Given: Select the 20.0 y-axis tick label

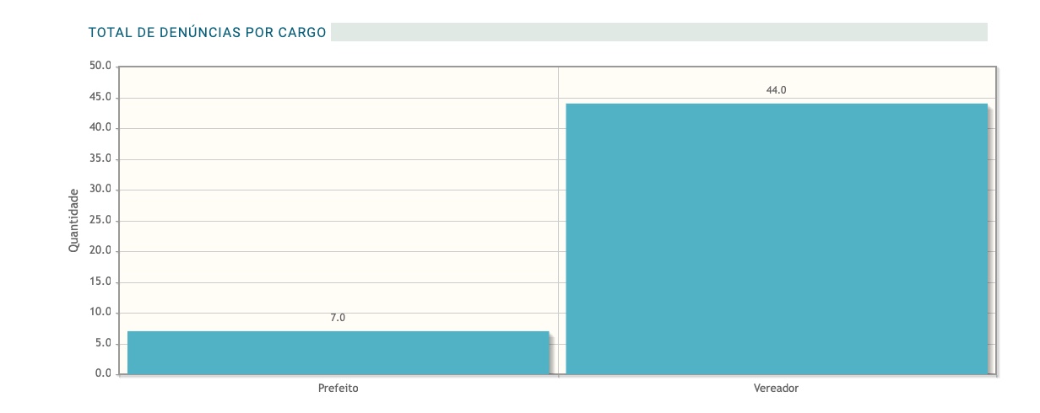Looking at the screenshot, I should (100, 250).
